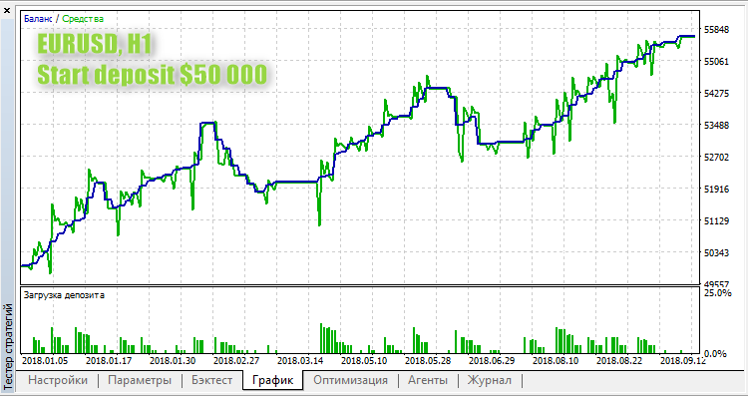The width and height of the screenshot is (748, 397).
Task: Click the 52702 axis value
Action: point(717,157)
